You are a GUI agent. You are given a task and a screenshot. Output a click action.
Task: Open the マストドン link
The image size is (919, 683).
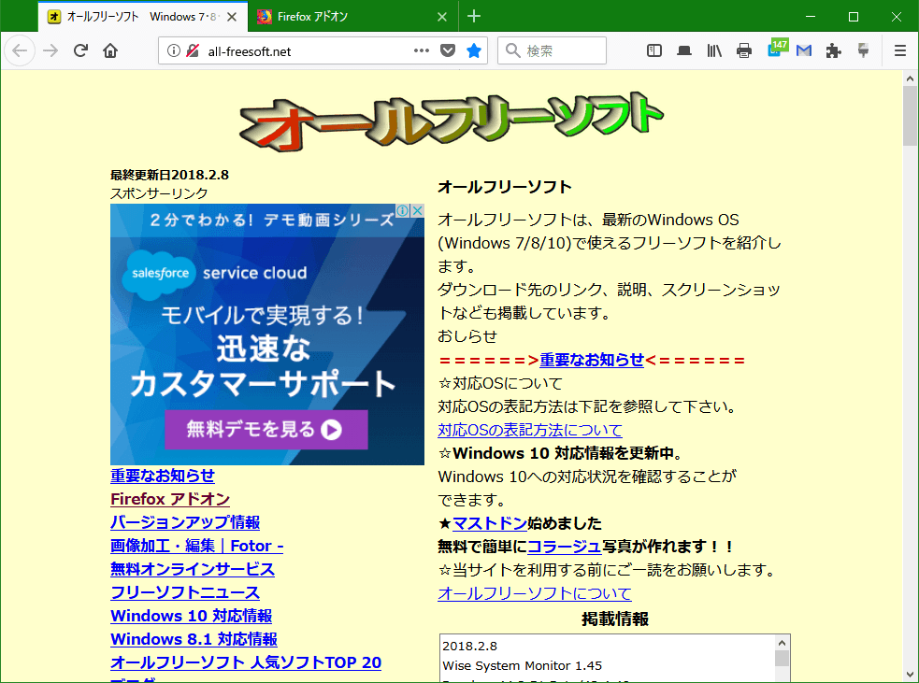tap(490, 523)
